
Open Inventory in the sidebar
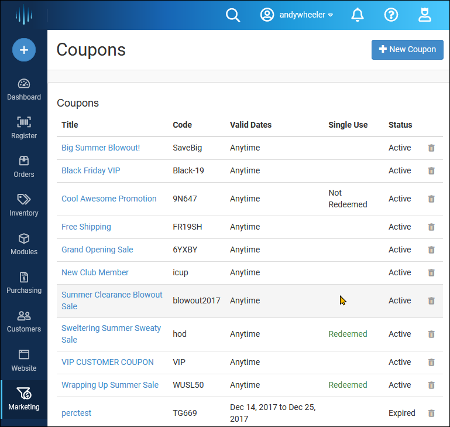click(24, 206)
